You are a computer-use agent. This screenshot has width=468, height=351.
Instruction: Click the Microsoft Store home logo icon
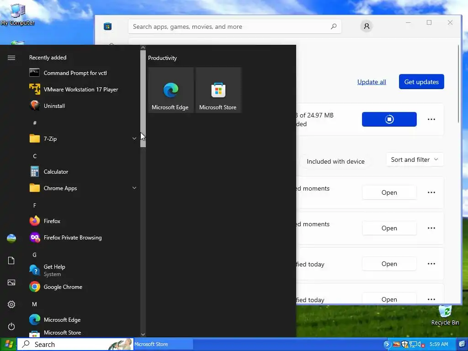(107, 26)
